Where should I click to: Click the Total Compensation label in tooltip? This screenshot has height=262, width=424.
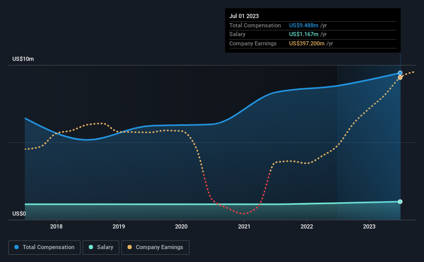[x=255, y=25]
